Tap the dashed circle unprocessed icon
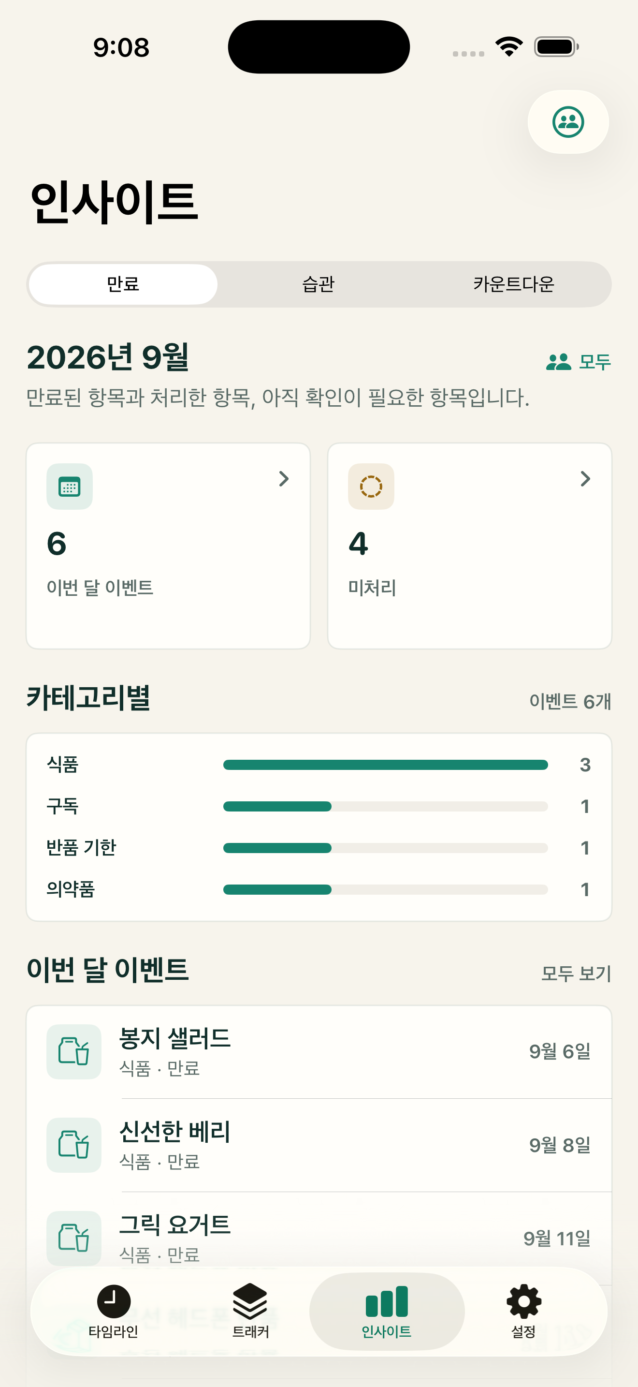Screen dimensions: 638x1387 (x=371, y=486)
